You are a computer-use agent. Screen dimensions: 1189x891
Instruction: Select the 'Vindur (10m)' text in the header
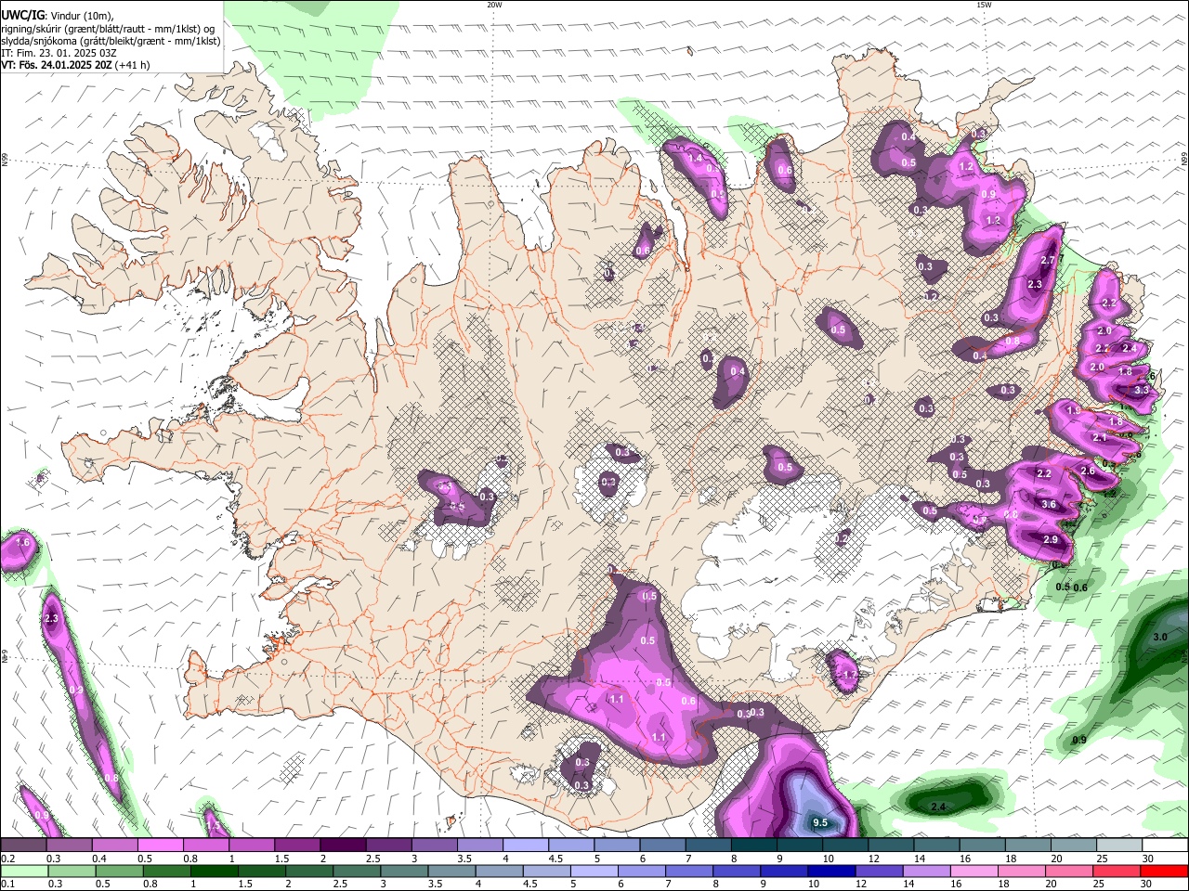click(81, 15)
